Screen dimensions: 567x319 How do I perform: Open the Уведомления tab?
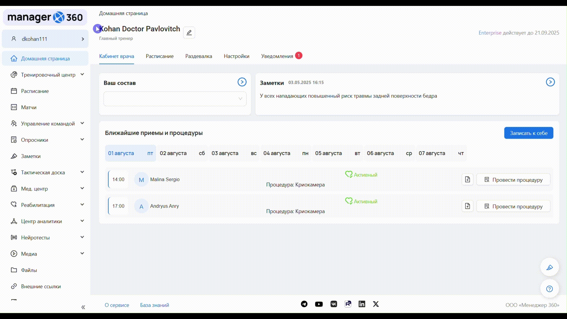tap(277, 56)
